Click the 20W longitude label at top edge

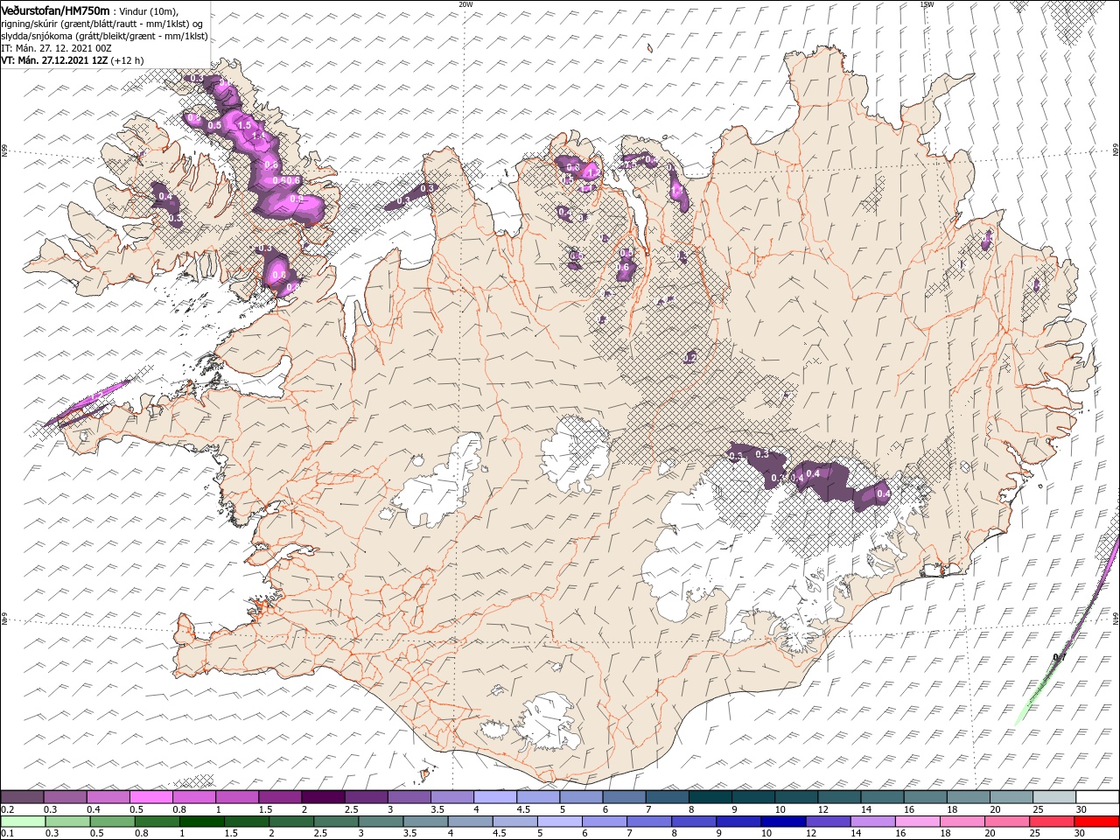click(x=465, y=3)
